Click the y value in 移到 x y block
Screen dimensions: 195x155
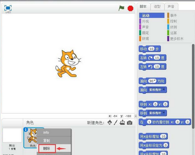click(165, 104)
